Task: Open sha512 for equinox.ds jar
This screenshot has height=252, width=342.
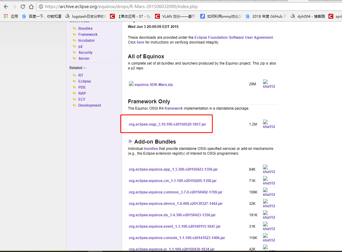Action: pyautogui.click(x=269, y=217)
